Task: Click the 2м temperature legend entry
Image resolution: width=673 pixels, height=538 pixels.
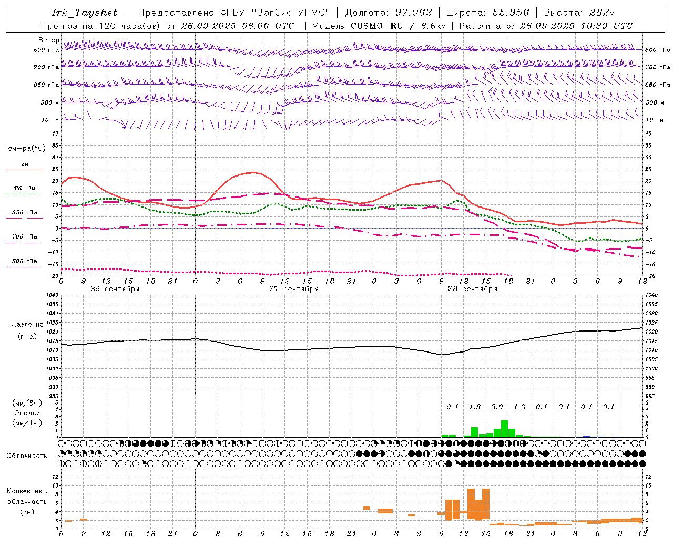Action: (25, 164)
